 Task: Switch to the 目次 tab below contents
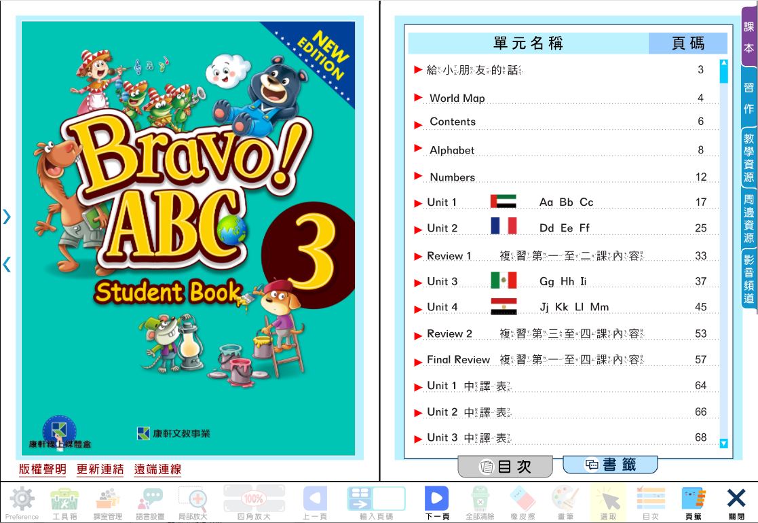pos(505,467)
